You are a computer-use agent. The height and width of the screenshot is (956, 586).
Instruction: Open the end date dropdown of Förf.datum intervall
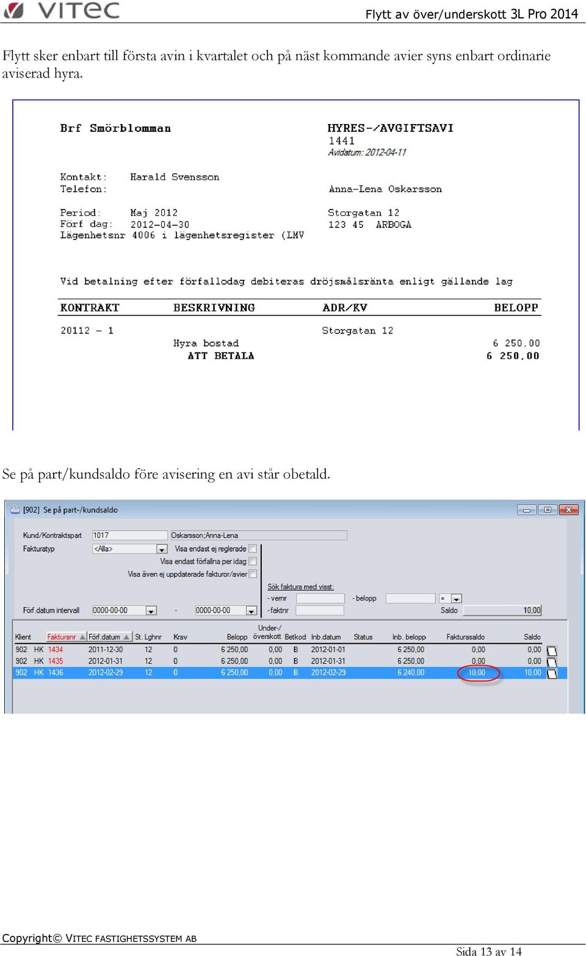pyautogui.click(x=251, y=610)
